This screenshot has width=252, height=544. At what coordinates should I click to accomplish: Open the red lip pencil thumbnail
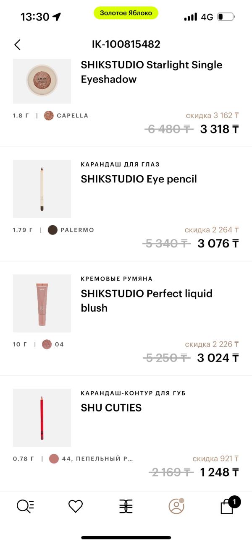pyautogui.click(x=42, y=418)
